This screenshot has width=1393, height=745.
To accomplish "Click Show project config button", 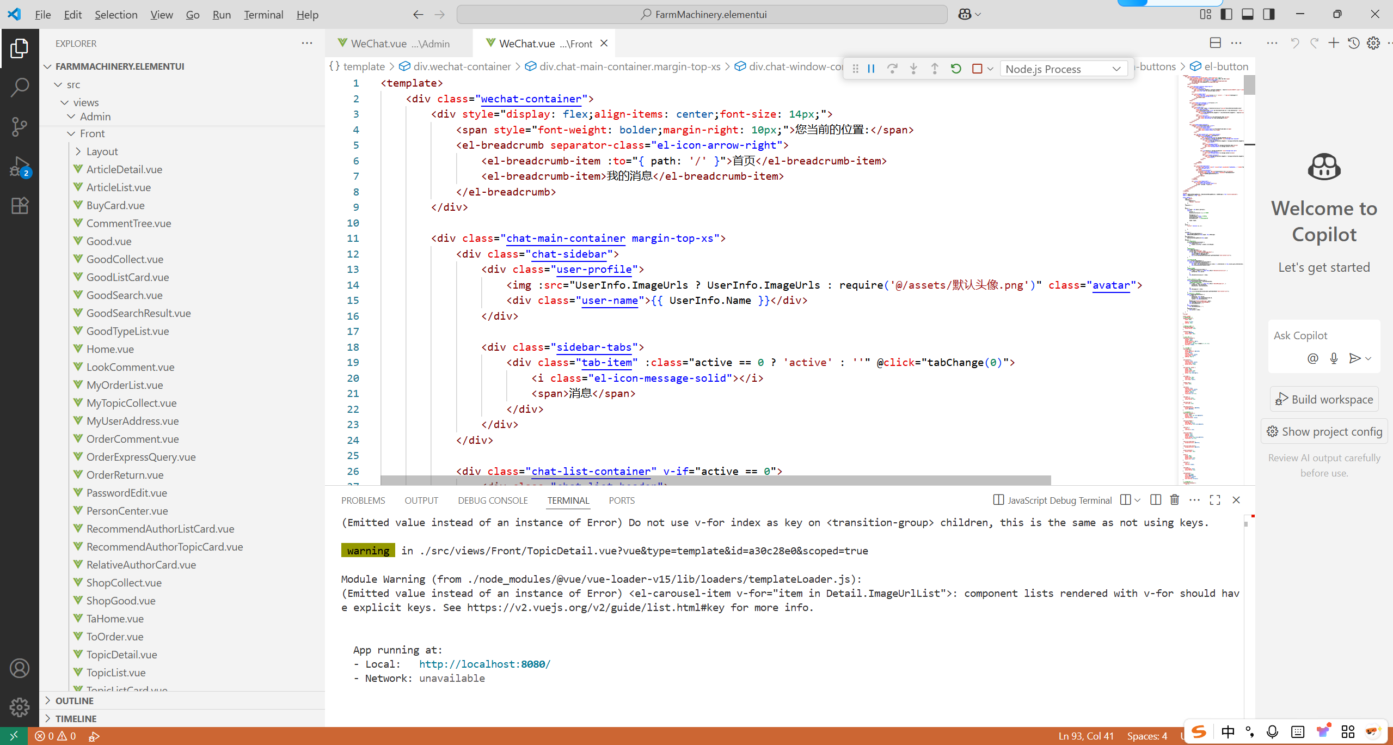I will click(x=1324, y=431).
